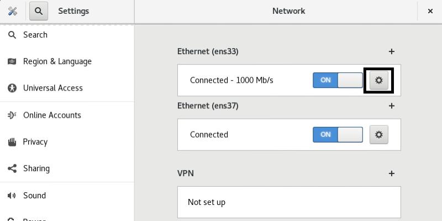This screenshot has width=442, height=221.
Task: Click the 'Not set up' VPN row
Action: tap(288, 202)
